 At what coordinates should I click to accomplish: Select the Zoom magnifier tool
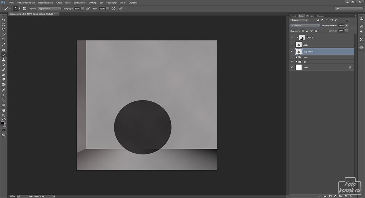pos(4,115)
